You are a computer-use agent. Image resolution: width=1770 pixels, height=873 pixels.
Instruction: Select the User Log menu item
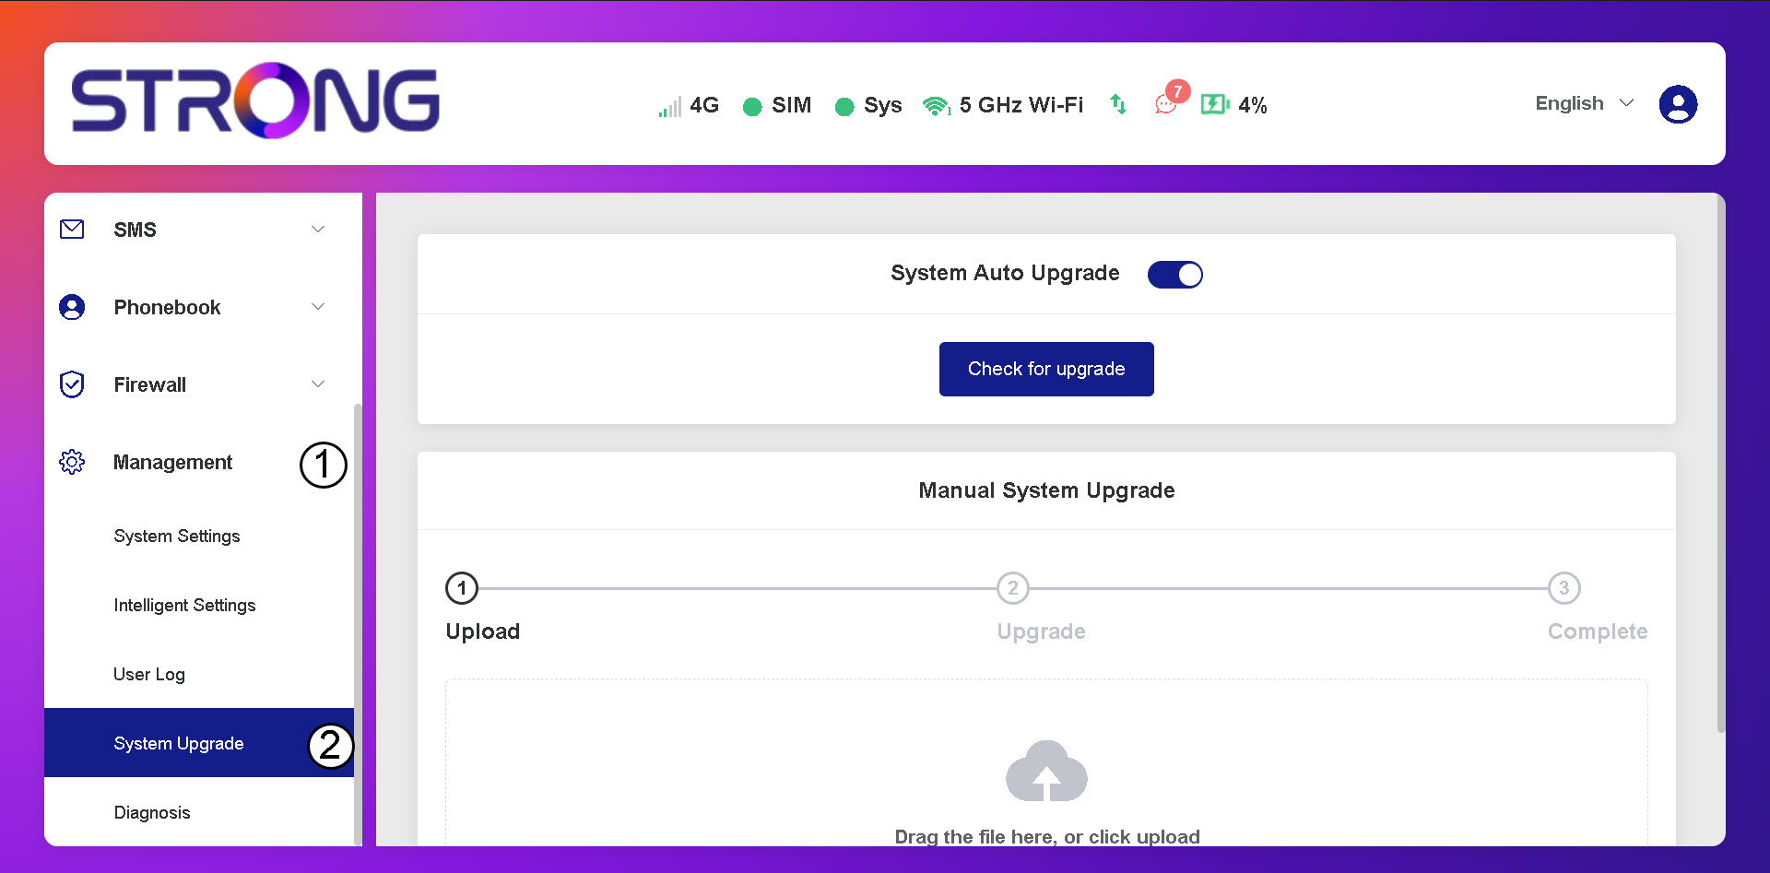pyautogui.click(x=149, y=675)
